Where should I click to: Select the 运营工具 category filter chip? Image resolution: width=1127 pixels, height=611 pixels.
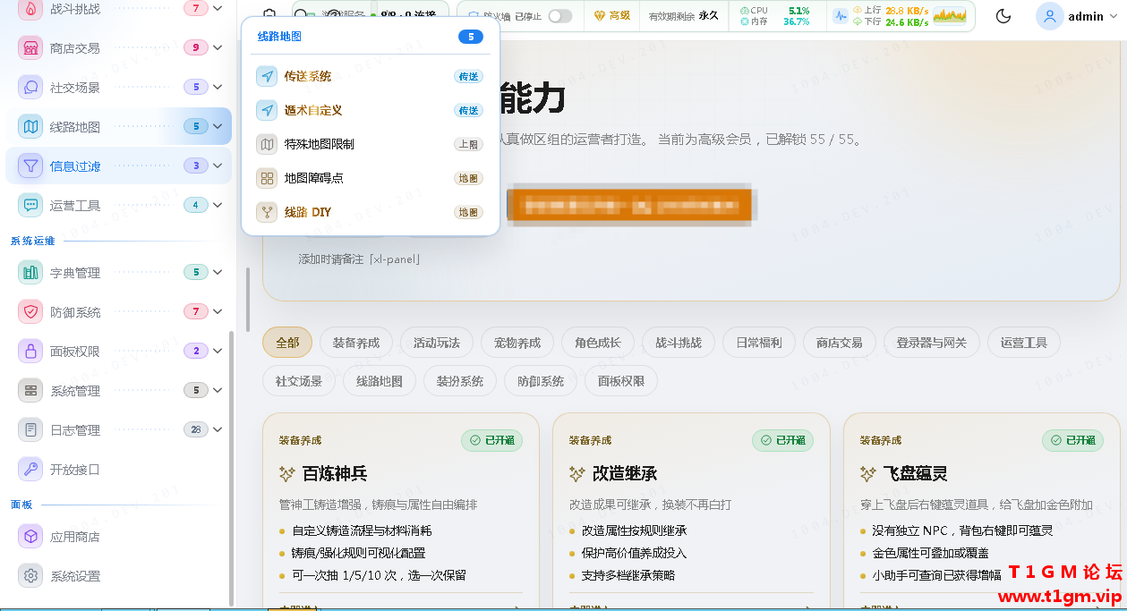(1024, 343)
